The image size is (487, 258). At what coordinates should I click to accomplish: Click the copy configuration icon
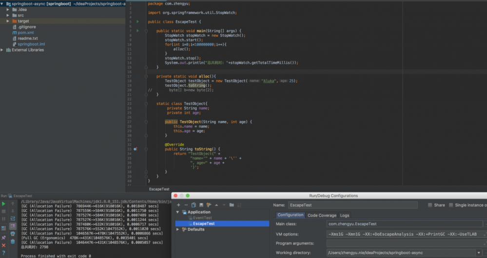coord(194,205)
